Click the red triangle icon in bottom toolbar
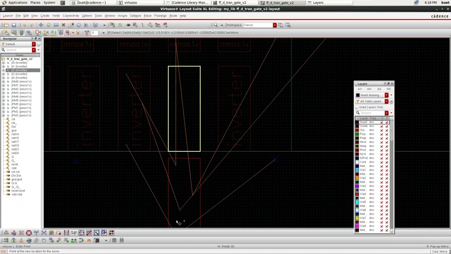This screenshot has height=254, width=451. tap(59, 240)
